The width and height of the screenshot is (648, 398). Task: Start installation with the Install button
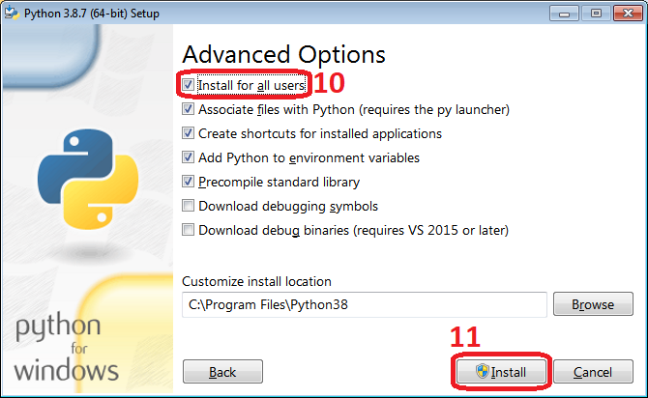point(499,372)
